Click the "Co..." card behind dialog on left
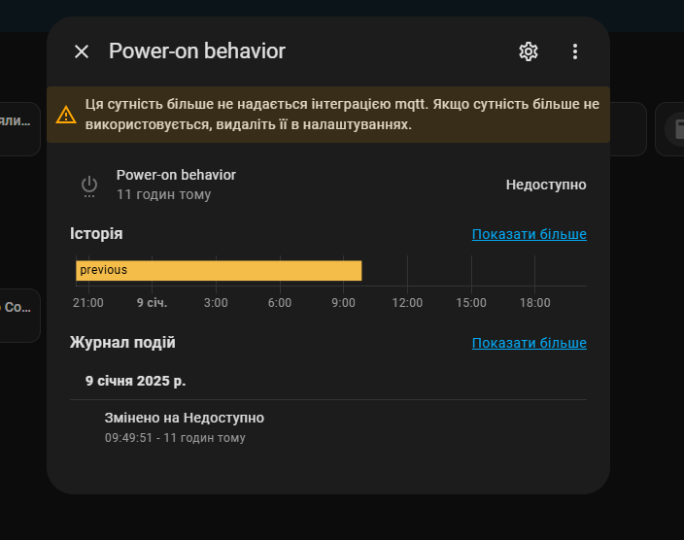This screenshot has width=684, height=540. pos(19,308)
